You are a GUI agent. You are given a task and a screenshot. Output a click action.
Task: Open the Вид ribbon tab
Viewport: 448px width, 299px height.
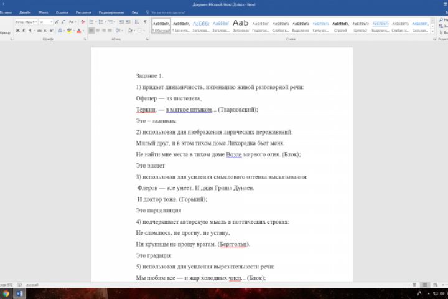click(135, 12)
